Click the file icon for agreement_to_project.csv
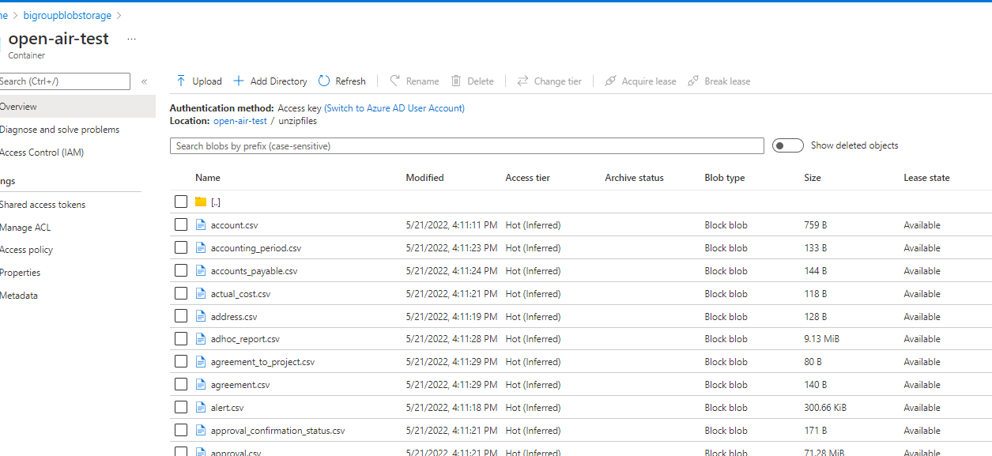Viewport: 992px width, 456px height. click(201, 362)
